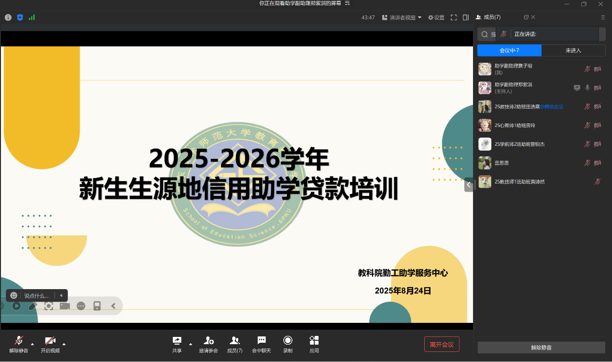Open the meeting info icon
The height and width of the screenshot is (362, 612).
[x=8, y=17]
